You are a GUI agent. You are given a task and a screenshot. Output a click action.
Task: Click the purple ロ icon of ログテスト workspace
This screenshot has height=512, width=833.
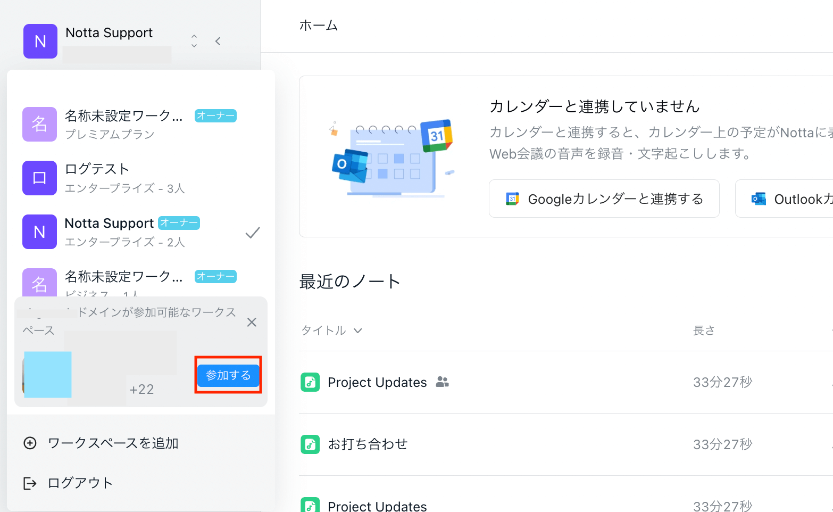39,178
